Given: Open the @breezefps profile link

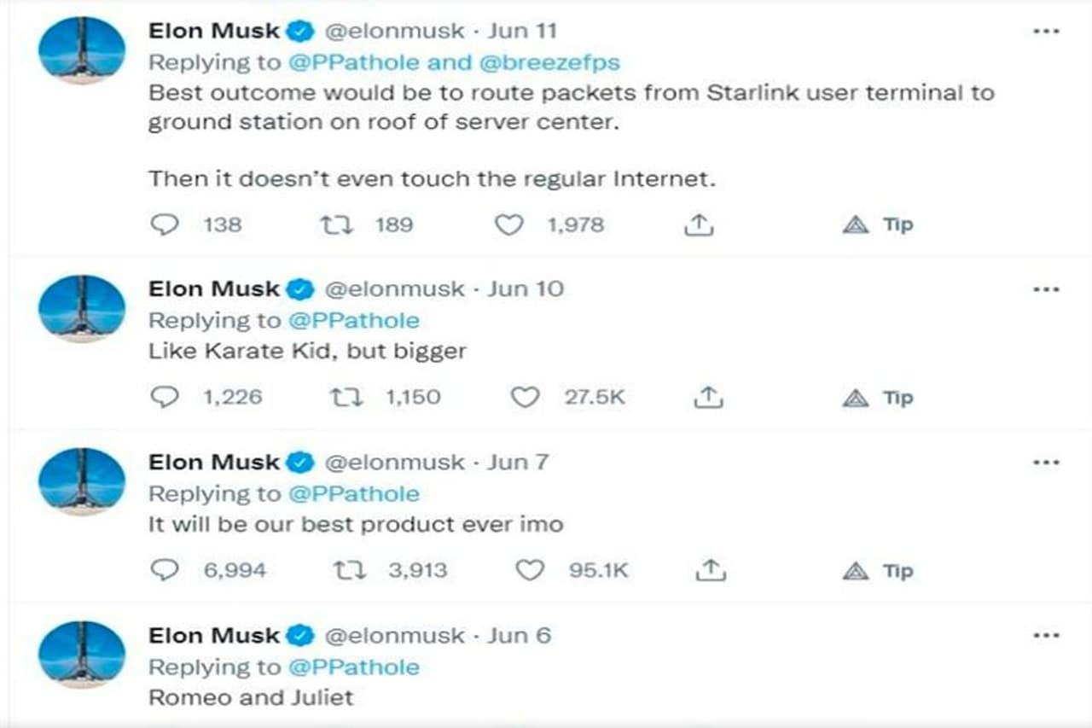Looking at the screenshot, I should (x=550, y=62).
